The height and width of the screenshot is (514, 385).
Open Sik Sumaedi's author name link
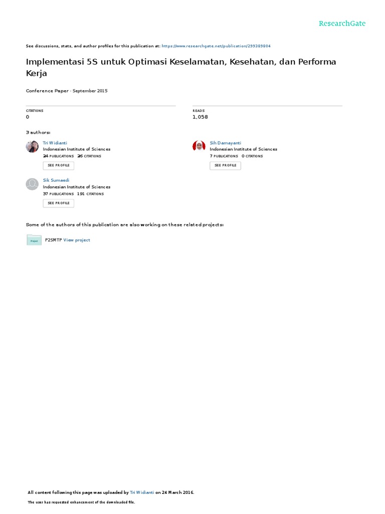click(x=56, y=180)
